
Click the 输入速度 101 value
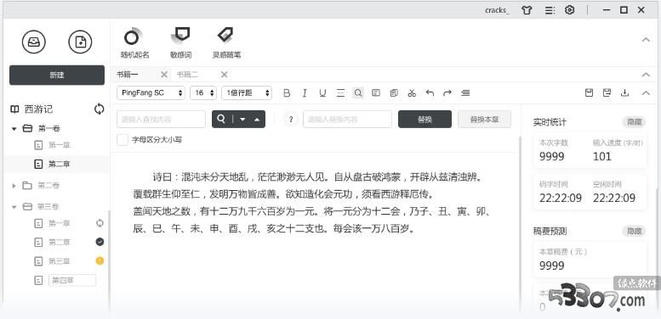[602, 156]
